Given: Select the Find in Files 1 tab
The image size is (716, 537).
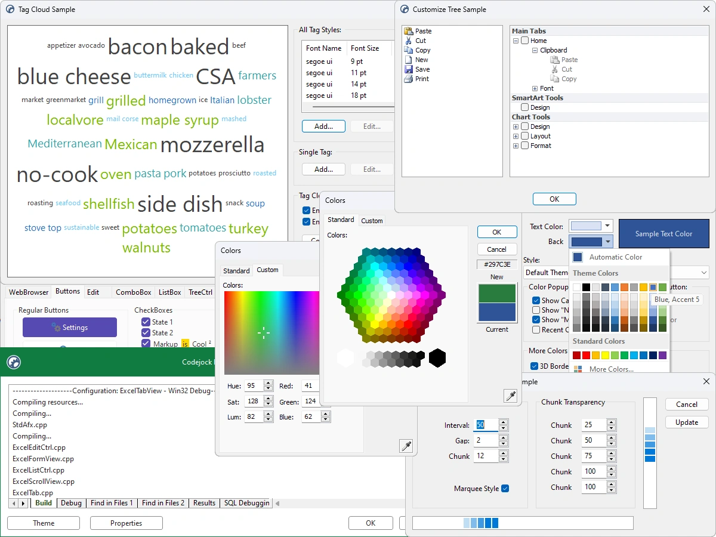Looking at the screenshot, I should pos(112,503).
